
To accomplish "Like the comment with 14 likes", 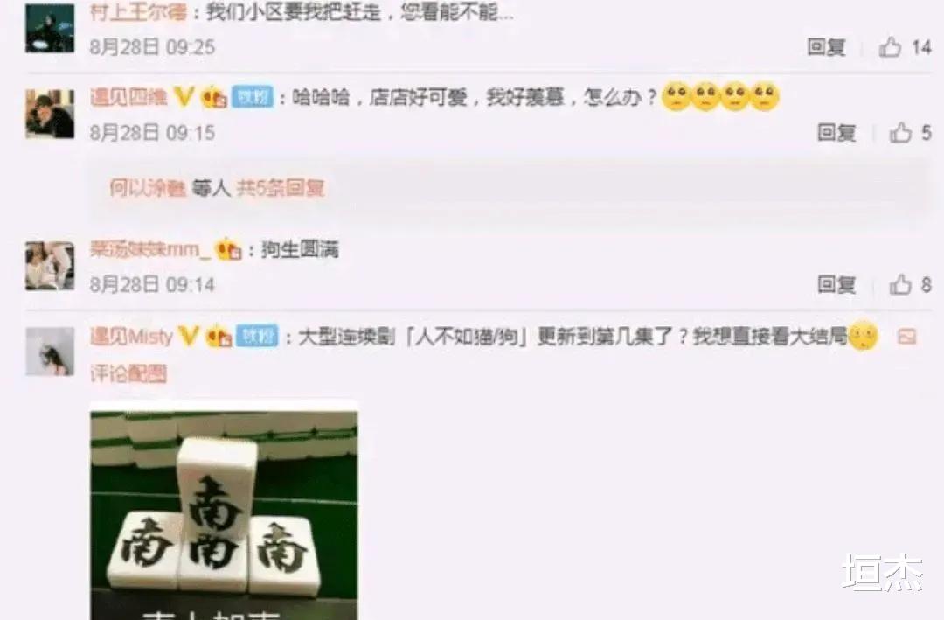I will tap(890, 47).
